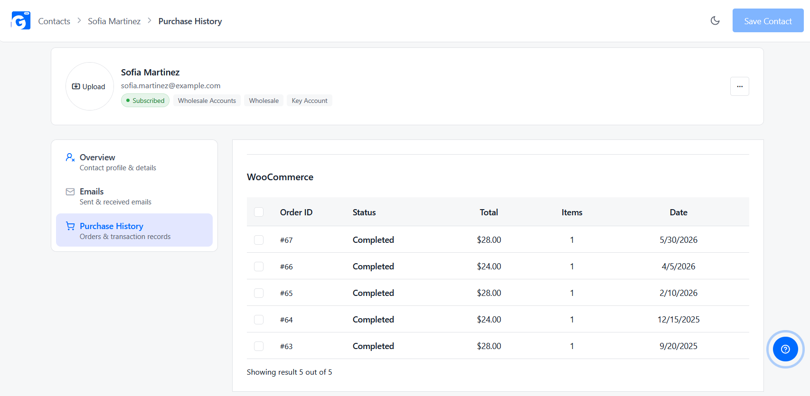810x396 pixels.
Task: Click the Status column header
Action: click(364, 212)
